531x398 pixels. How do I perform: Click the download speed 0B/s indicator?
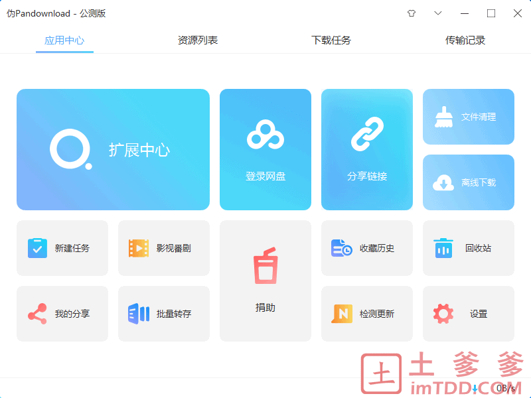tap(506, 388)
